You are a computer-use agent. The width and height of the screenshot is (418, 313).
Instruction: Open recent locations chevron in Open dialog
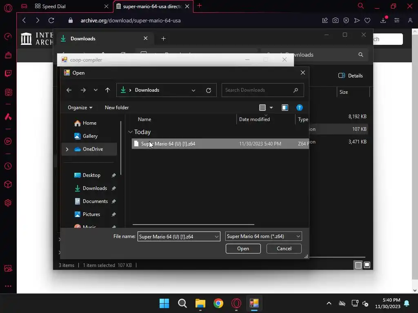[96, 90]
